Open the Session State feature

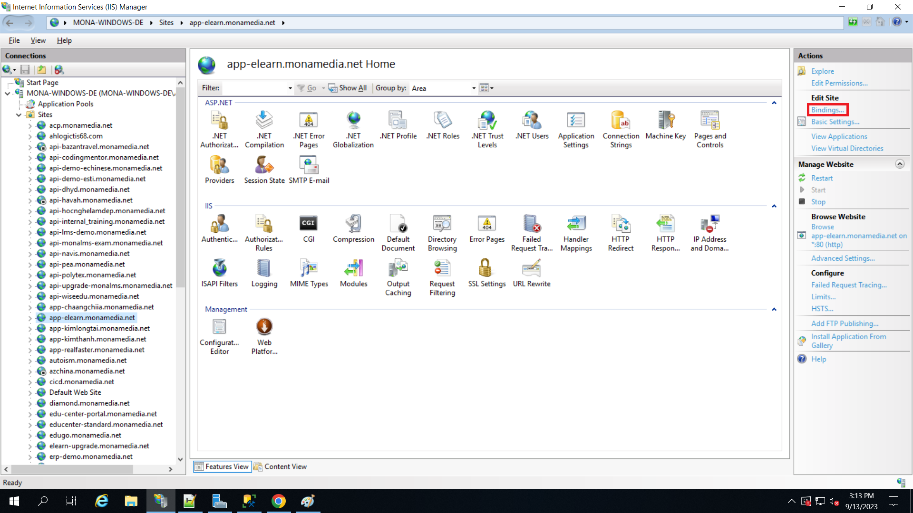(x=264, y=170)
